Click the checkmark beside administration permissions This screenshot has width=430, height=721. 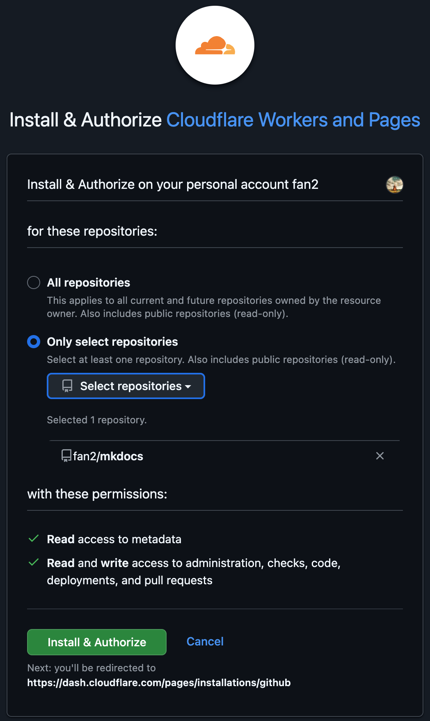point(33,563)
